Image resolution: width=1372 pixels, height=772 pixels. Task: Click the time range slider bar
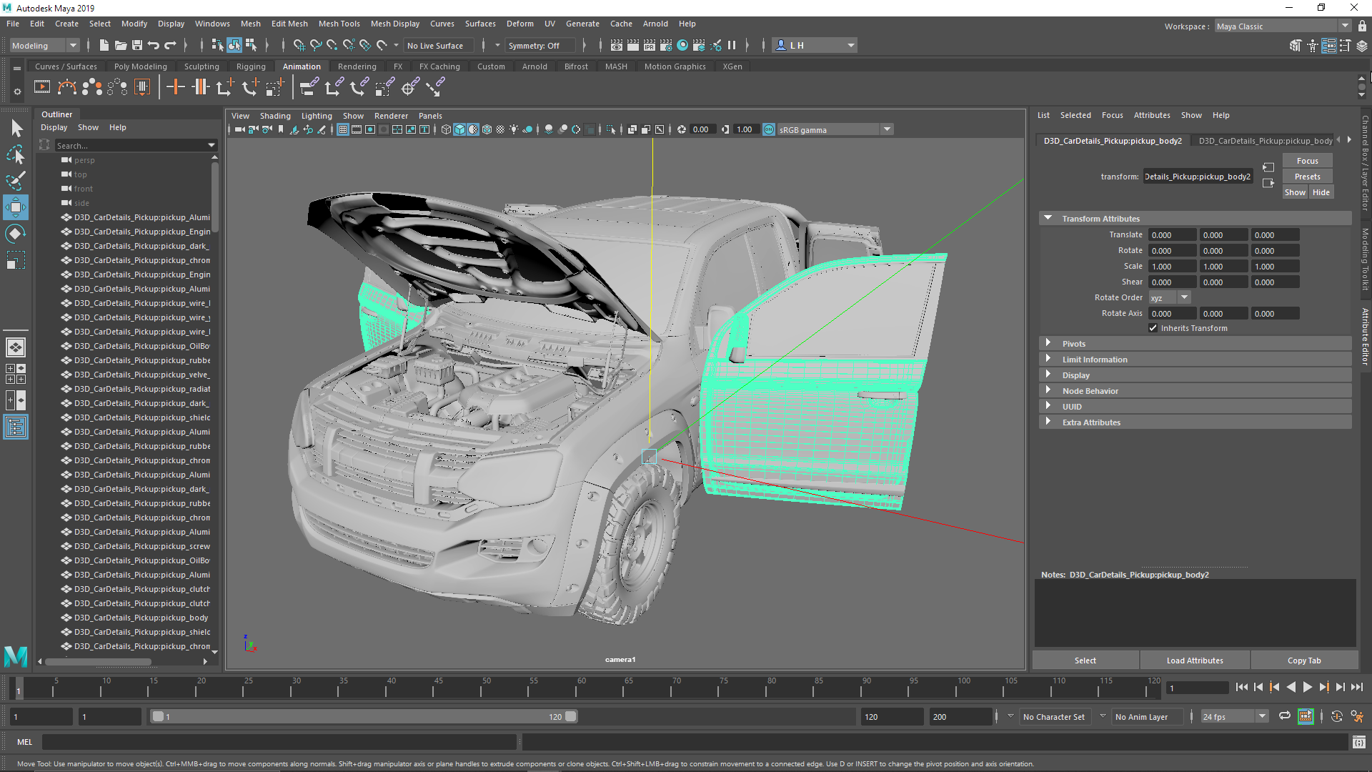coord(364,716)
